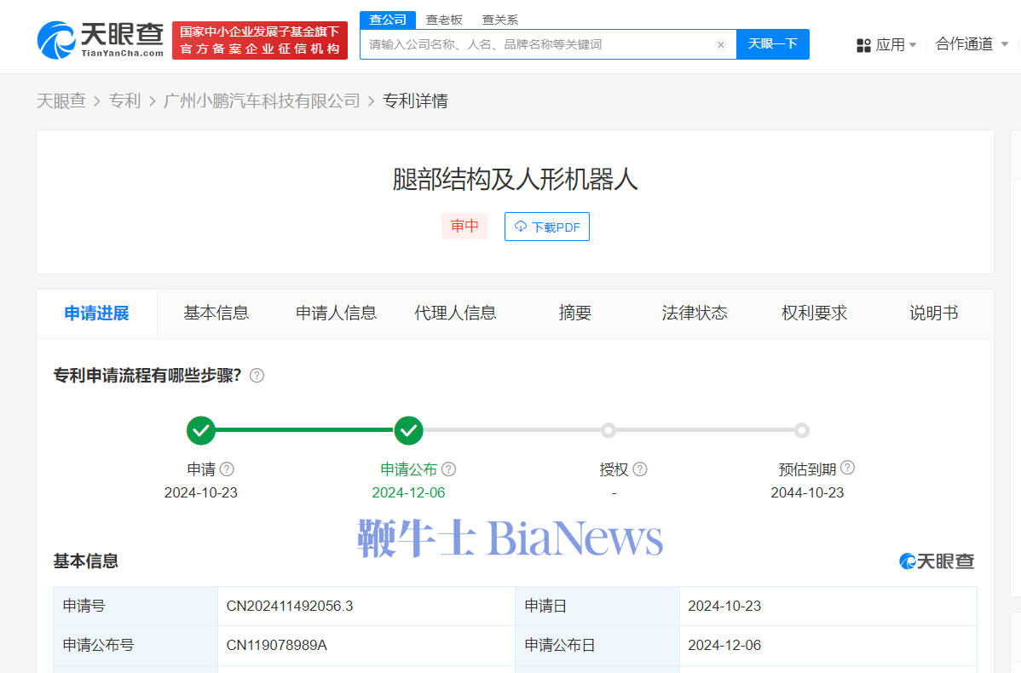Clear the search box with the X icon

[x=721, y=45]
